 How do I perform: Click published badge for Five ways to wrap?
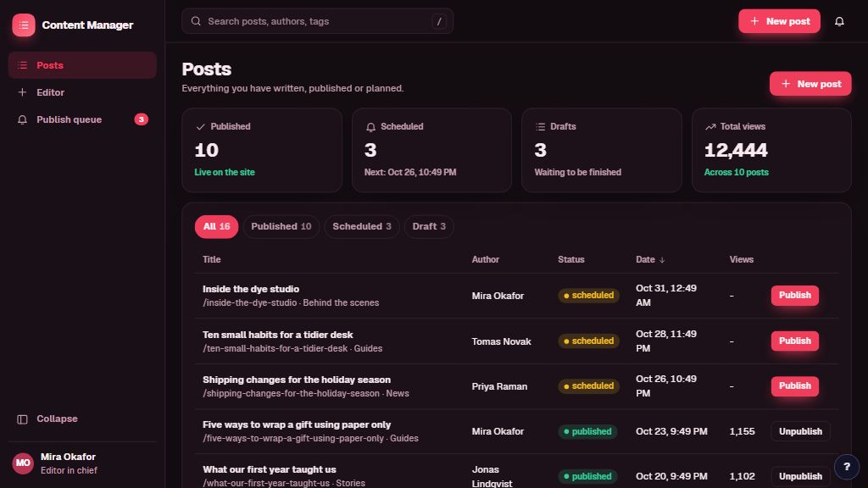[587, 431]
